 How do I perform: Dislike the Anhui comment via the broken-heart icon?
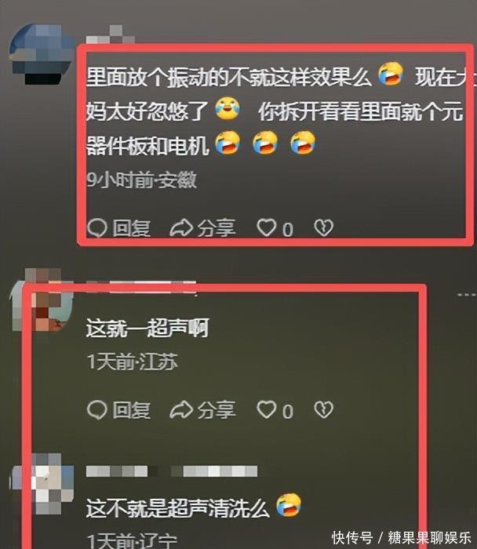(x=323, y=228)
